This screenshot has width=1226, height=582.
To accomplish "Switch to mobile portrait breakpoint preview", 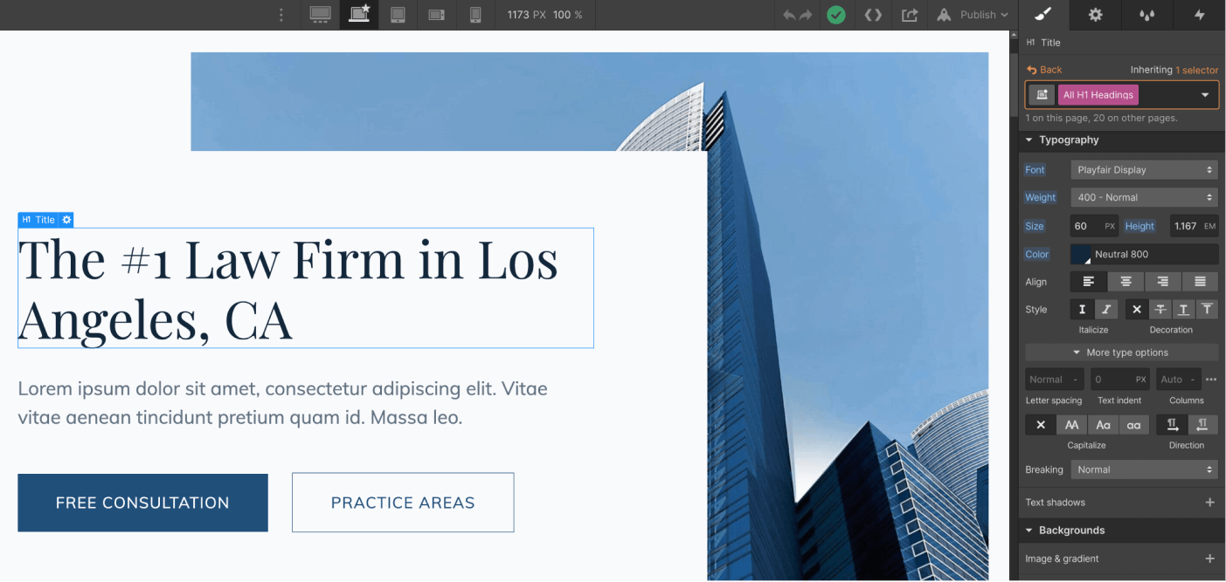I will pyautogui.click(x=476, y=15).
